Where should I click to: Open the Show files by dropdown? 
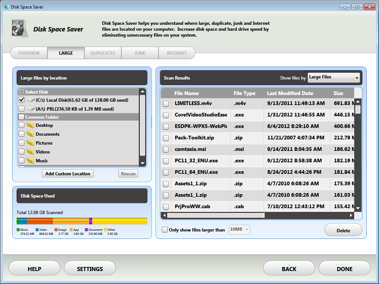(333, 77)
